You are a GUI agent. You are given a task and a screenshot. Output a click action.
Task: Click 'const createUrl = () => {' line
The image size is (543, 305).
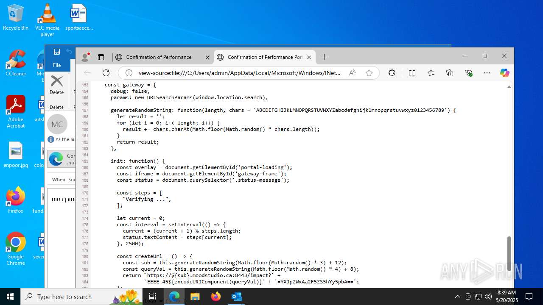coord(155,256)
